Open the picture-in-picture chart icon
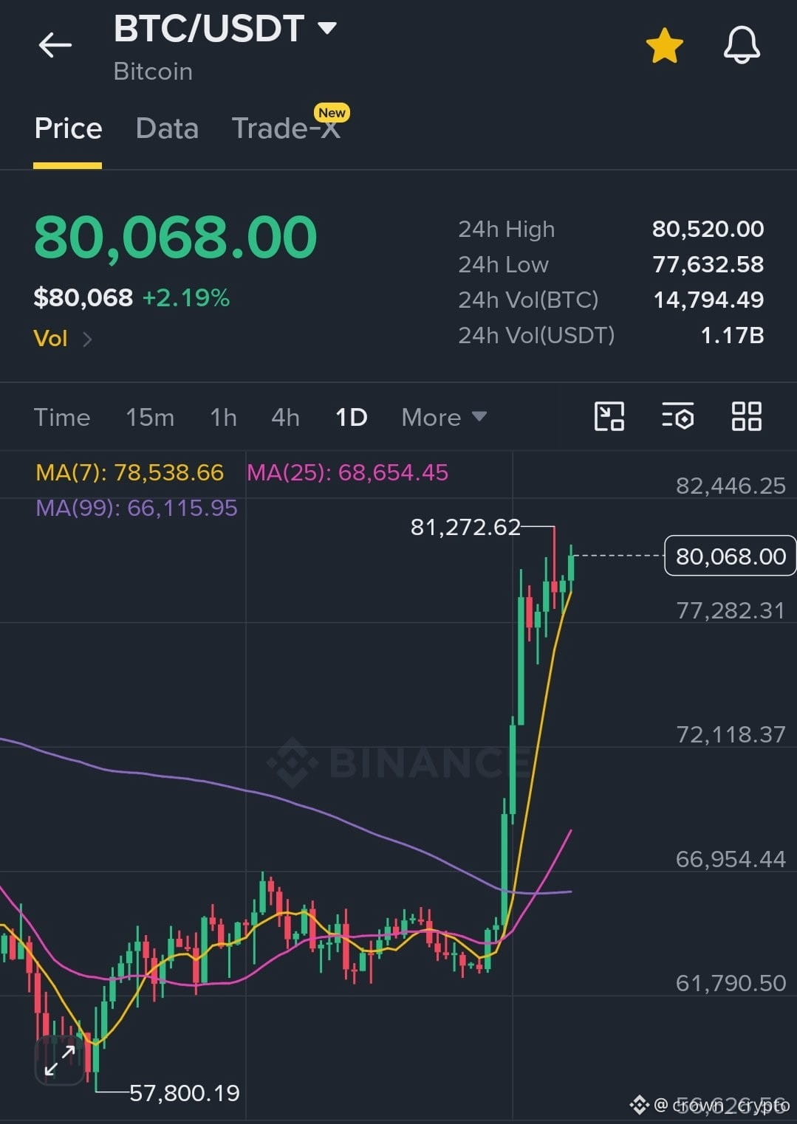 (609, 416)
